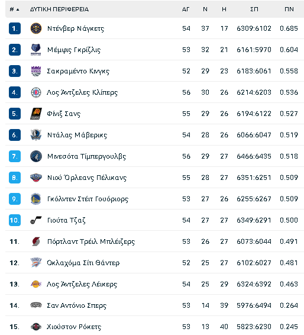This screenshot has height=335, width=304.
Task: Select the Golden State Warriors logo
Action: click(x=36, y=199)
